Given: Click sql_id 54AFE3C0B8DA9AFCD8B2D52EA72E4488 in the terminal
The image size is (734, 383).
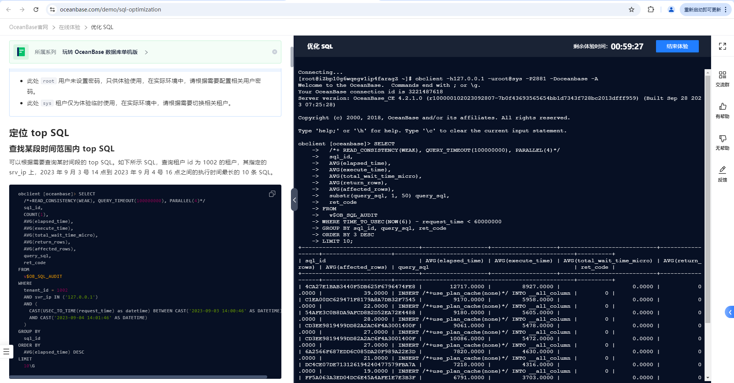Looking at the screenshot, I should 360,313.
